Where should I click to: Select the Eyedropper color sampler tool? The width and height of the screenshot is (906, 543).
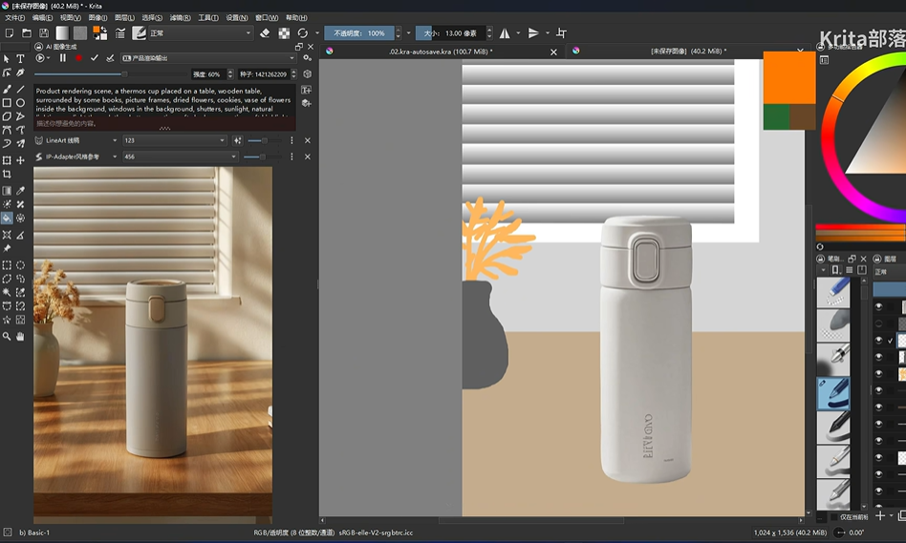(x=20, y=190)
